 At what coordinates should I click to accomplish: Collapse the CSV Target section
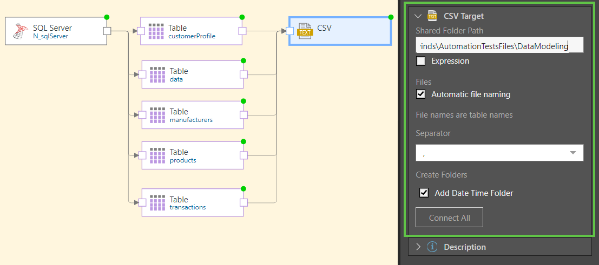[x=418, y=16]
